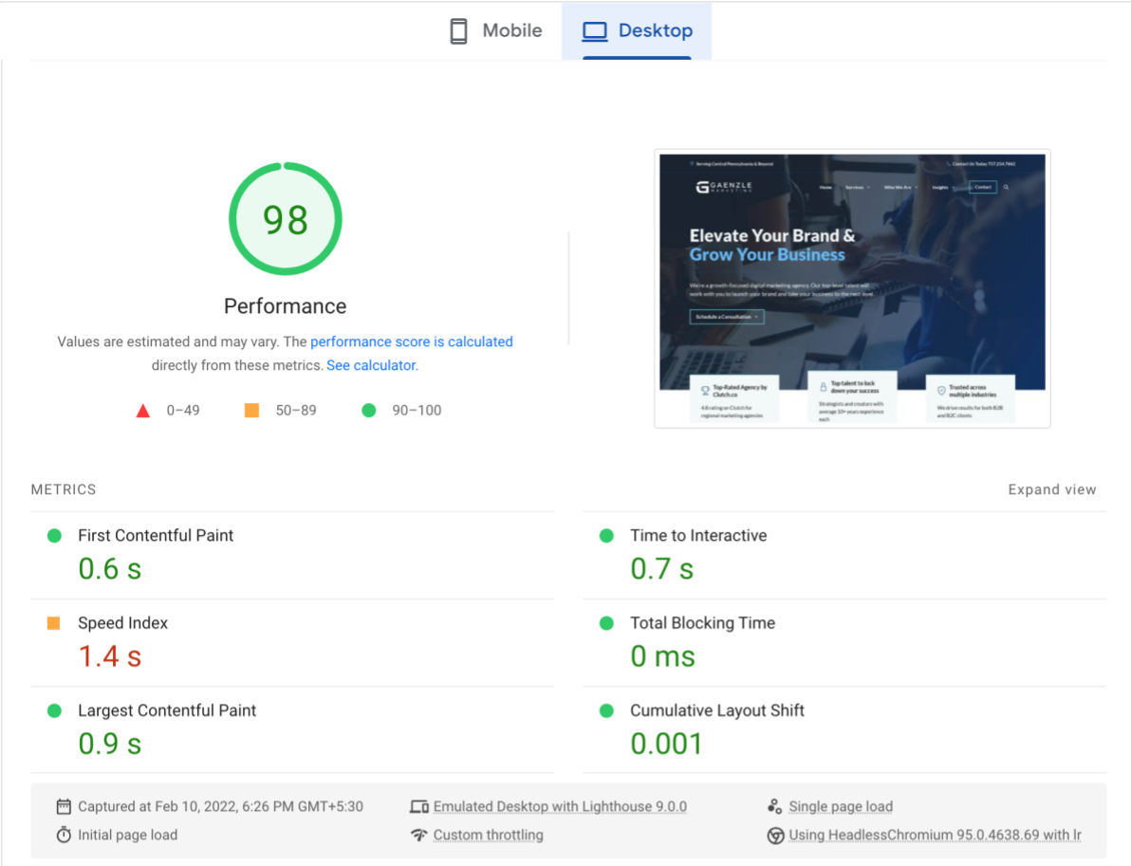Click the 'Initial page load' text
This screenshot has width=1131, height=866.
pyautogui.click(x=128, y=835)
